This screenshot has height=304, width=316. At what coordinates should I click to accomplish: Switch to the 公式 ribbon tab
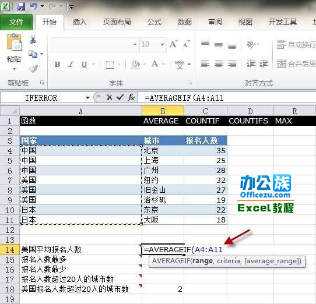155,22
